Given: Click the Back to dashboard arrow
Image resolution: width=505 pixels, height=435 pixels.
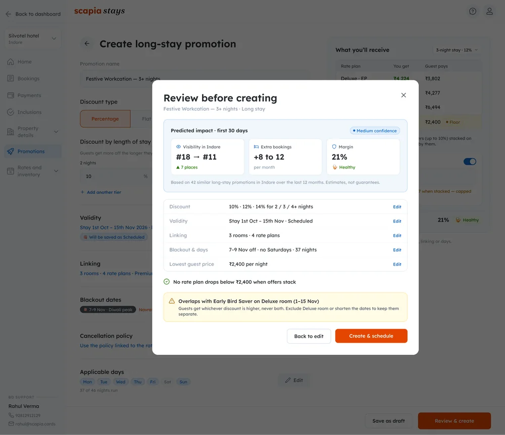Looking at the screenshot, I should (x=9, y=14).
